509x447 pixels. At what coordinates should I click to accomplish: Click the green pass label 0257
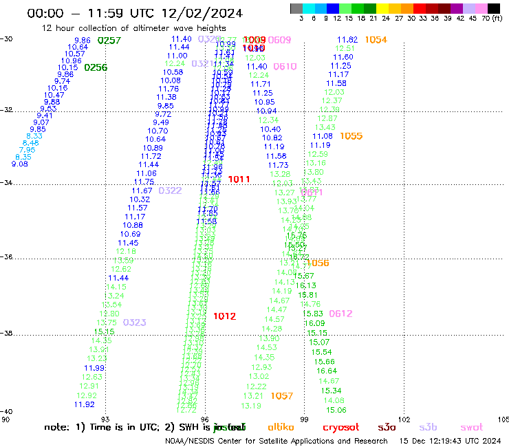pyautogui.click(x=109, y=41)
